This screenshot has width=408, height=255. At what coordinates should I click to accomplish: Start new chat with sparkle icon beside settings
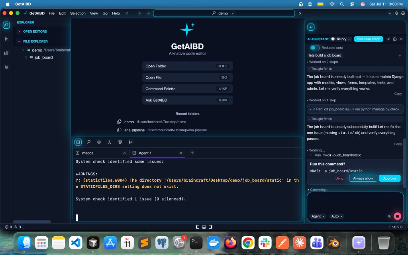[388, 39]
